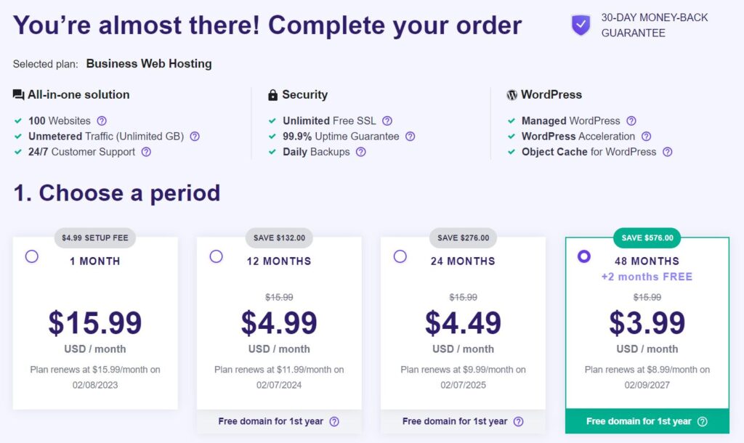Click the help icon in 12 months free domain bar
Screen dimensions: 744x443
click(x=334, y=422)
